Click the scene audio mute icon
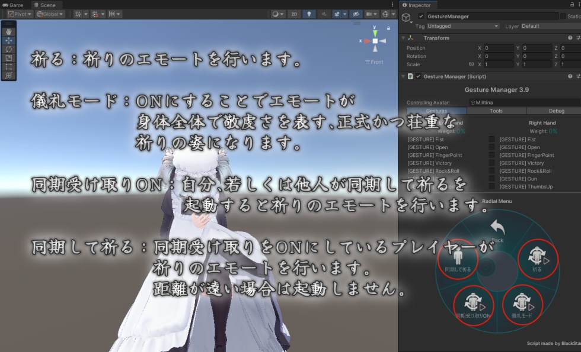Image resolution: width=581 pixels, height=352 pixels. [x=323, y=14]
